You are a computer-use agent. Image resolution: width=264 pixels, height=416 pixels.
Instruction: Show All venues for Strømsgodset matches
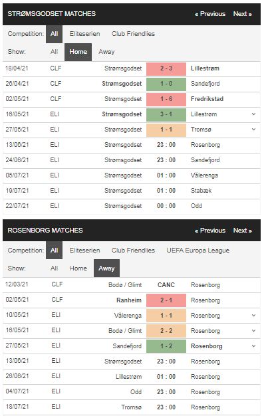(x=54, y=52)
